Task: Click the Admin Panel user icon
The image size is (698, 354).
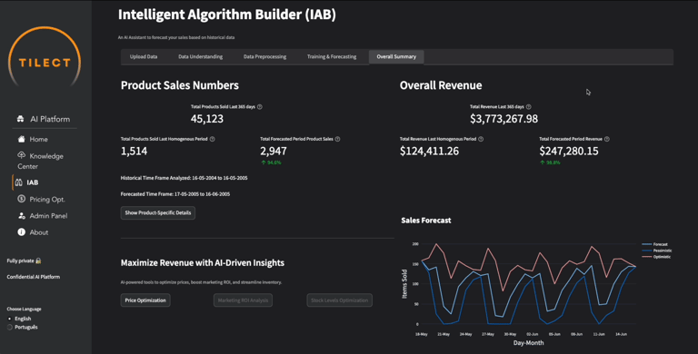Action: (22, 216)
